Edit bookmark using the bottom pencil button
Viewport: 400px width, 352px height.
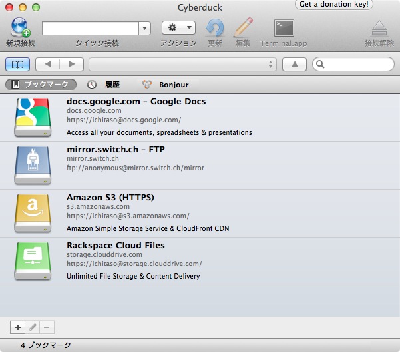(33, 327)
